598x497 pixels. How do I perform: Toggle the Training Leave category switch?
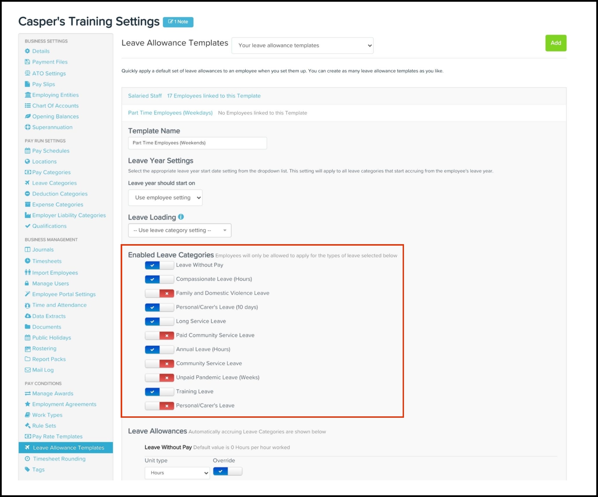click(159, 392)
